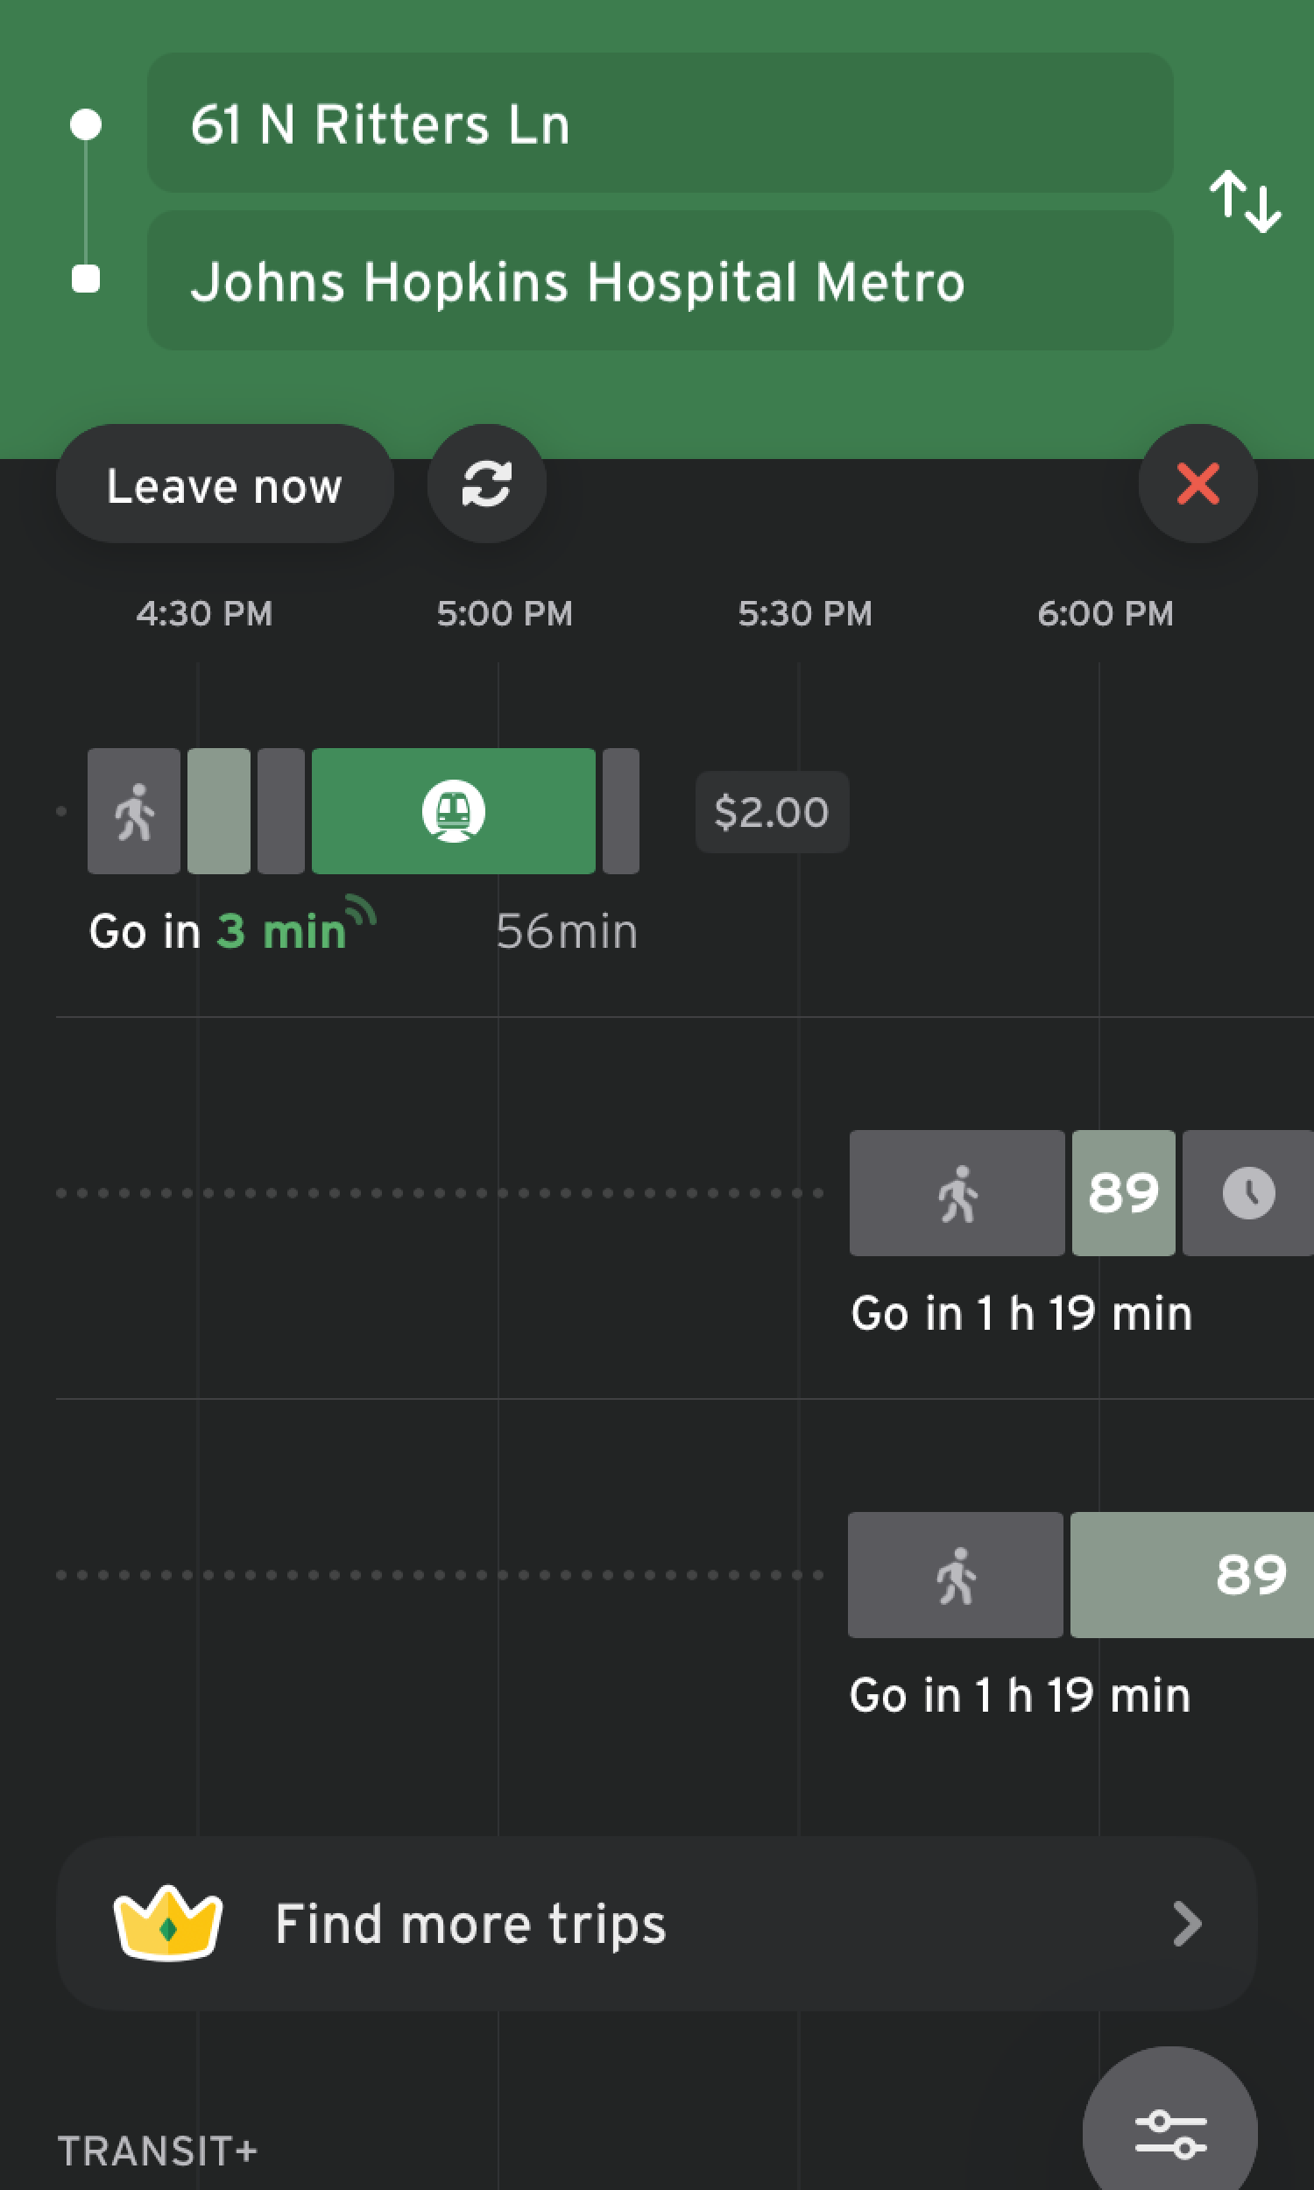The height and width of the screenshot is (2190, 1314).
Task: Tap the gold crown icon
Action: pyautogui.click(x=167, y=1923)
